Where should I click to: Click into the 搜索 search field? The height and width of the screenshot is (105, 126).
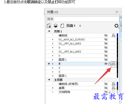click(83, 19)
